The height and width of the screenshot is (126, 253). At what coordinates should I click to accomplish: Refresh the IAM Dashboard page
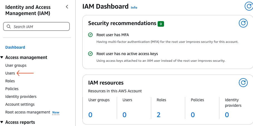[249, 6]
